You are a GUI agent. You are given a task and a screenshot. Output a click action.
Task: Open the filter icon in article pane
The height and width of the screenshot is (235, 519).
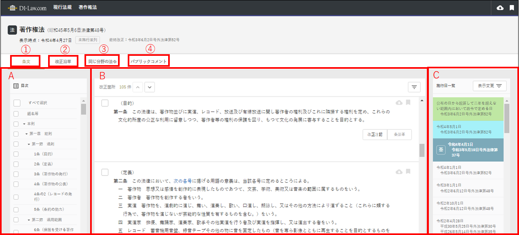(414, 87)
